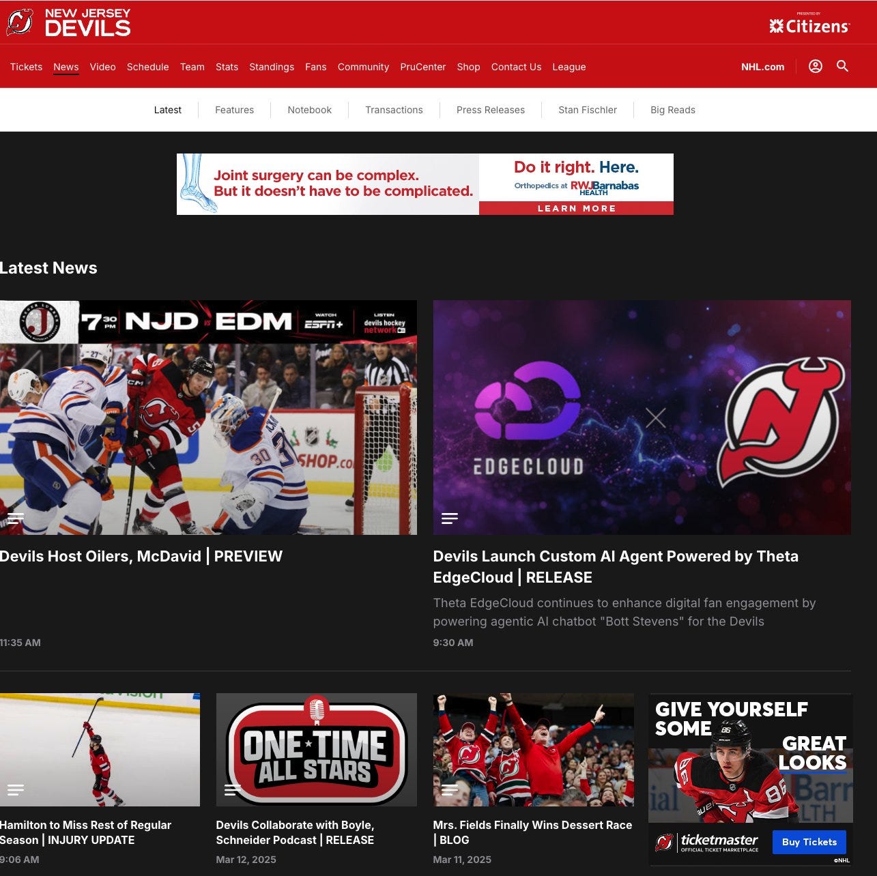This screenshot has height=876, width=877.
Task: Go to PruCenter in navigation
Action: coord(423,67)
